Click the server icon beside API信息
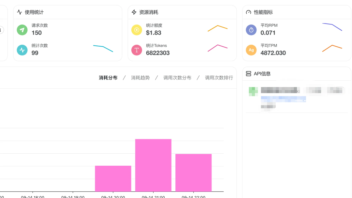The height and width of the screenshot is (198, 352). pyautogui.click(x=249, y=74)
